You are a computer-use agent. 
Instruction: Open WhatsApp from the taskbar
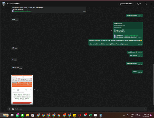coord(17,115)
